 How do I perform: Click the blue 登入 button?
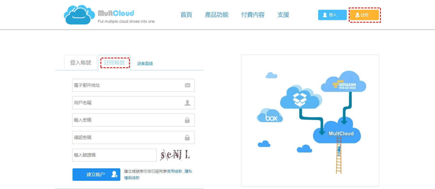tap(332, 15)
